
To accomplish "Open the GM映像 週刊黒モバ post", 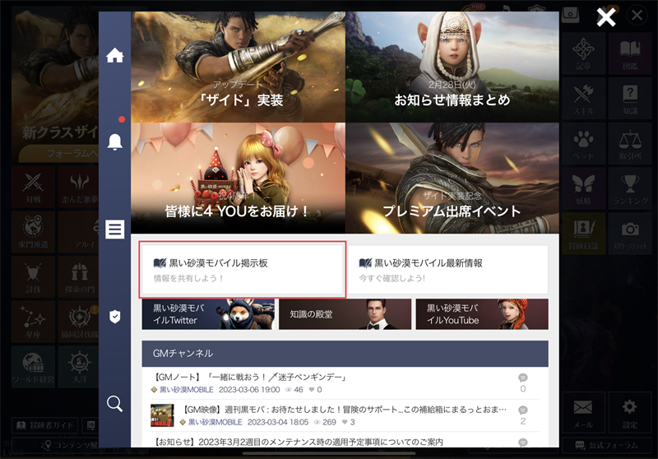I will [x=344, y=410].
